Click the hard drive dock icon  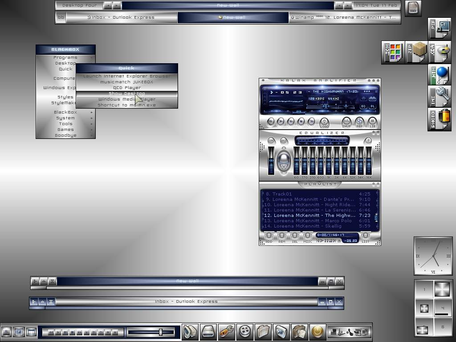point(208,331)
